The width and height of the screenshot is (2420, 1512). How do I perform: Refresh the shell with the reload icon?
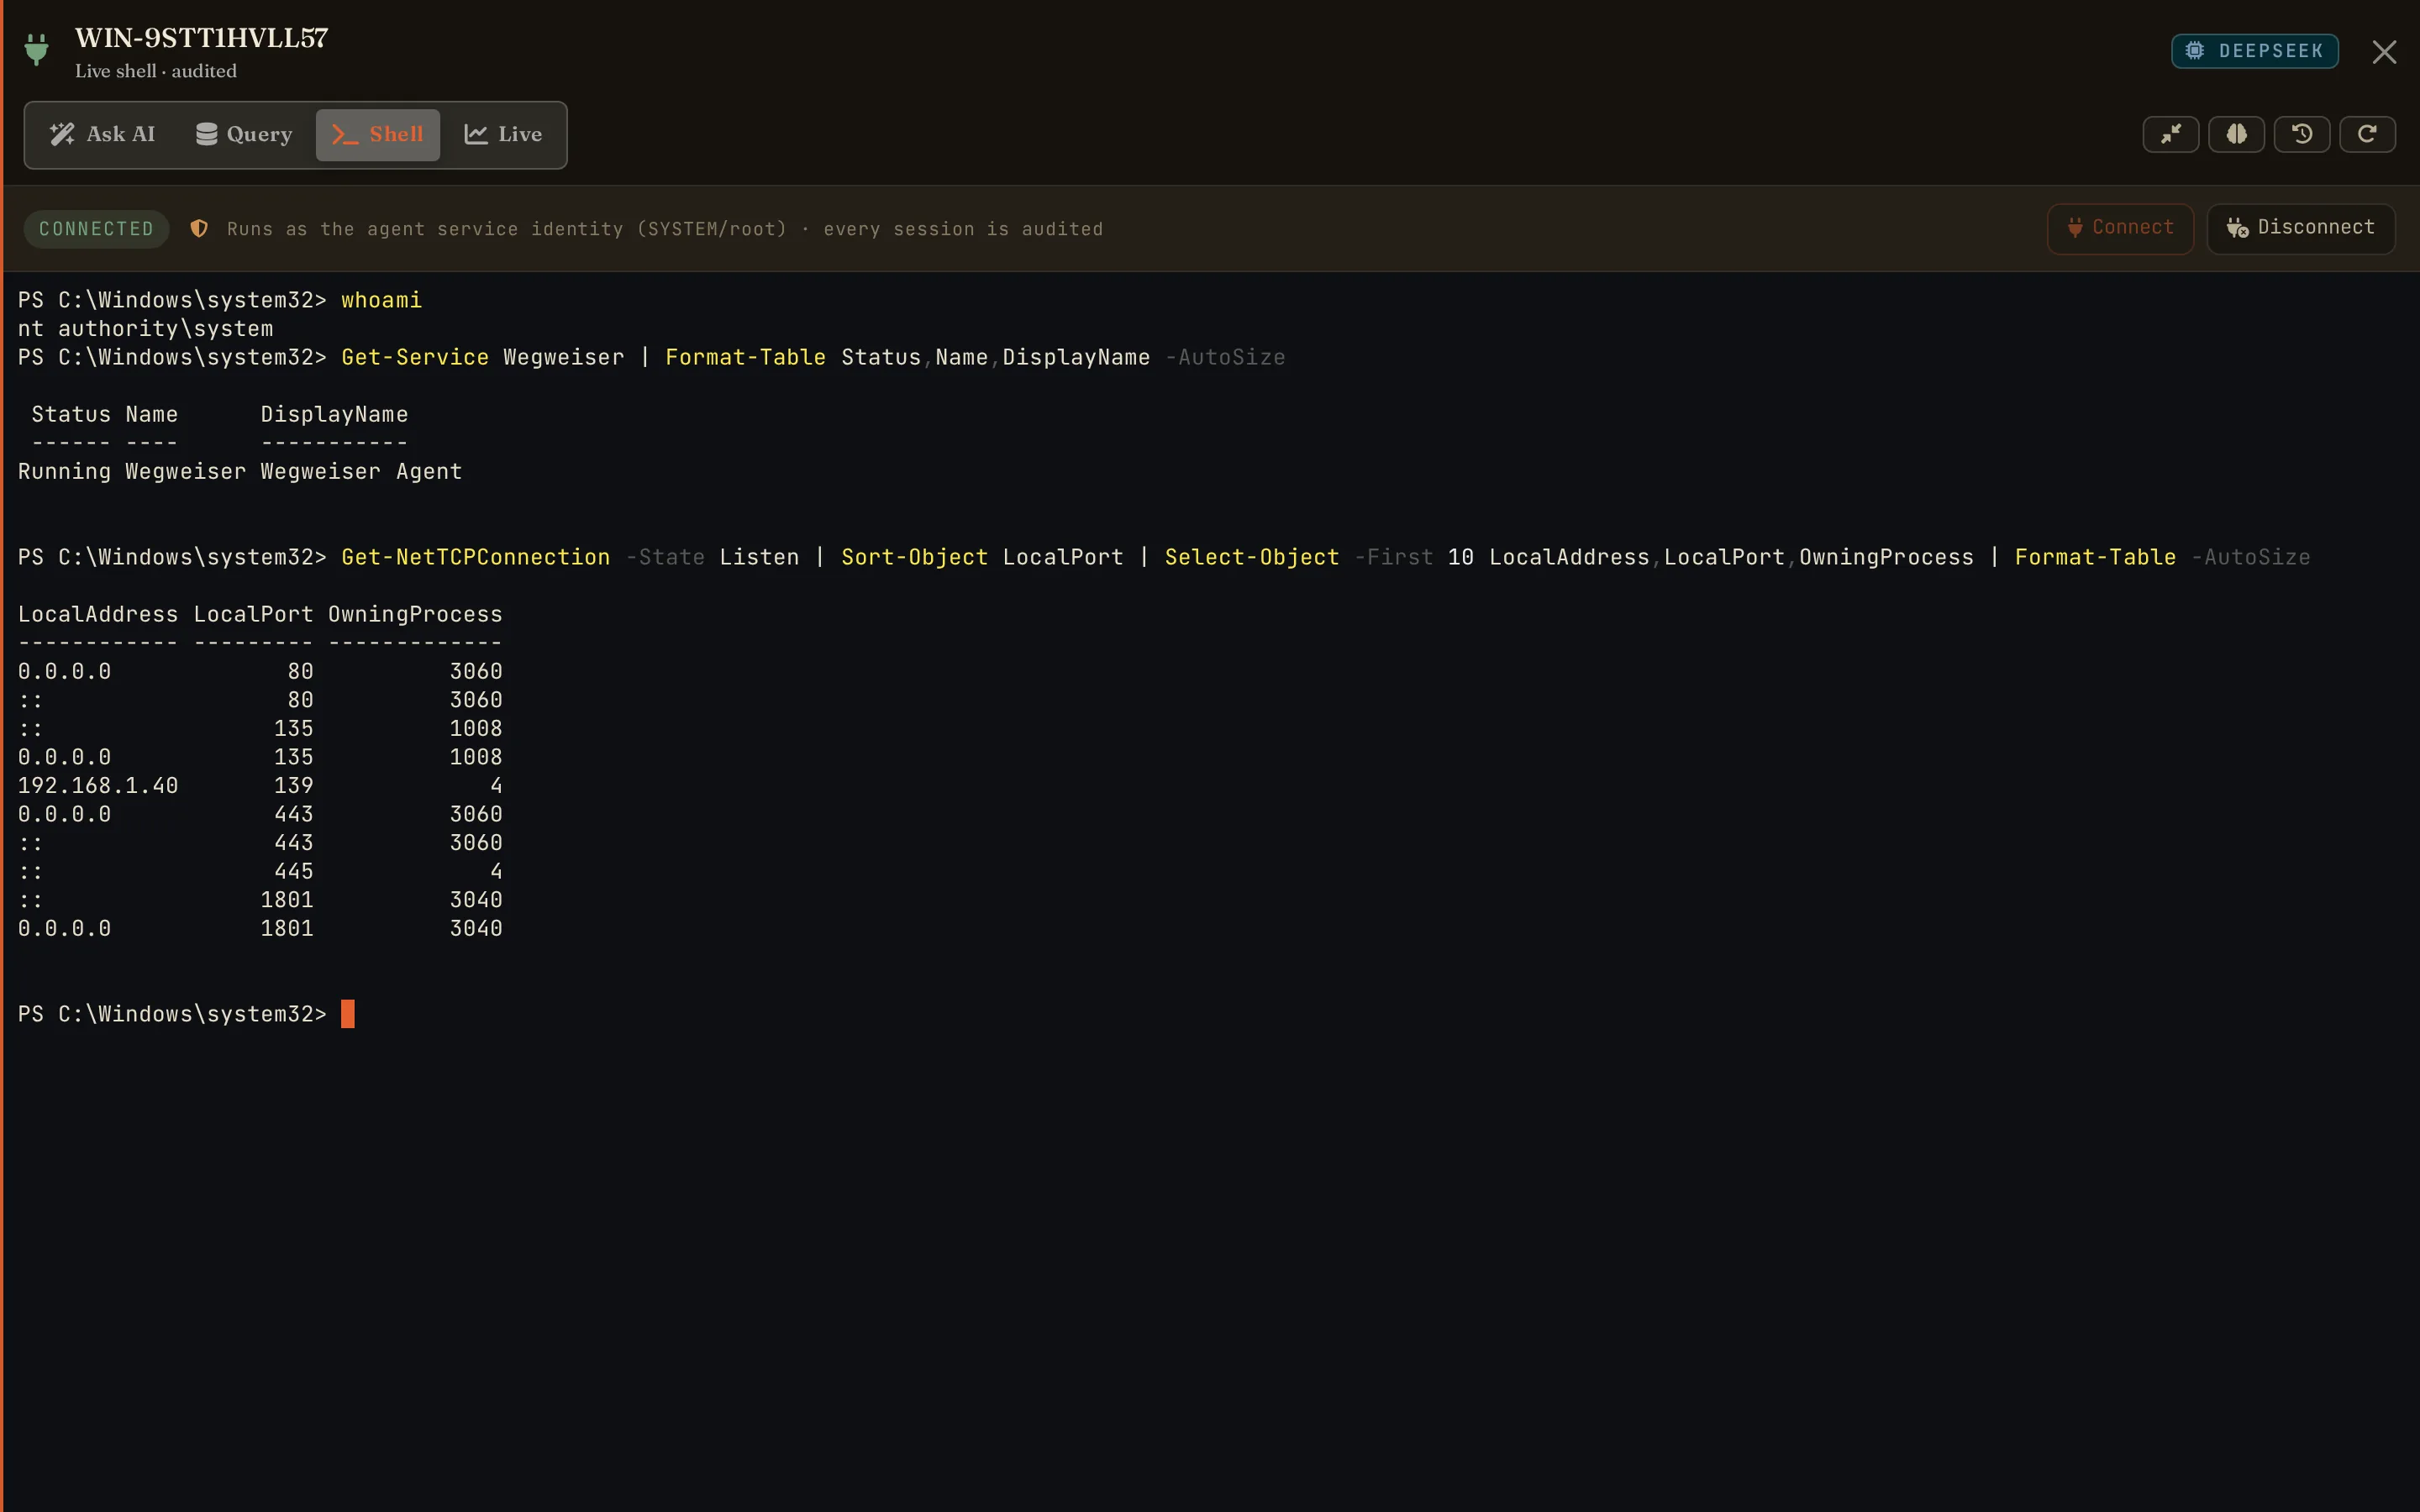[2367, 134]
